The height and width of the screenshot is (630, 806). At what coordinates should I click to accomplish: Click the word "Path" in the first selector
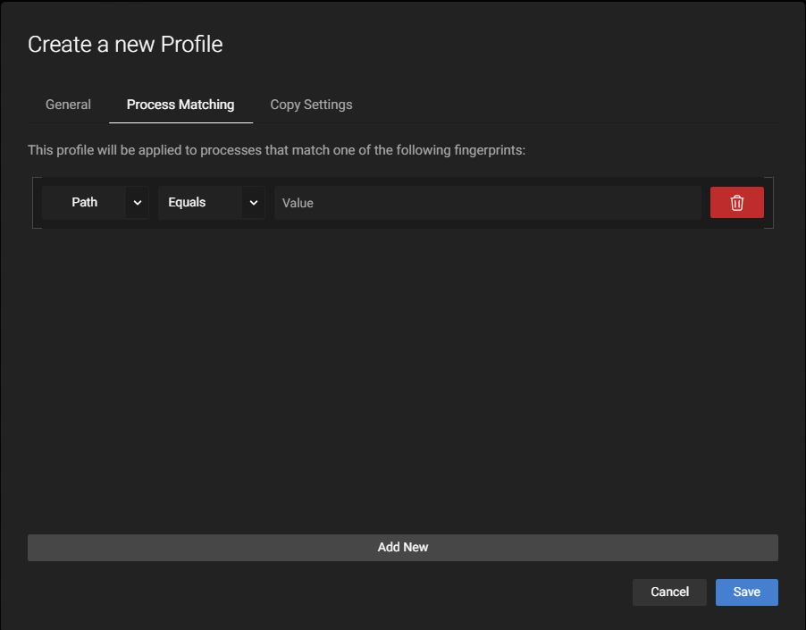coord(84,203)
